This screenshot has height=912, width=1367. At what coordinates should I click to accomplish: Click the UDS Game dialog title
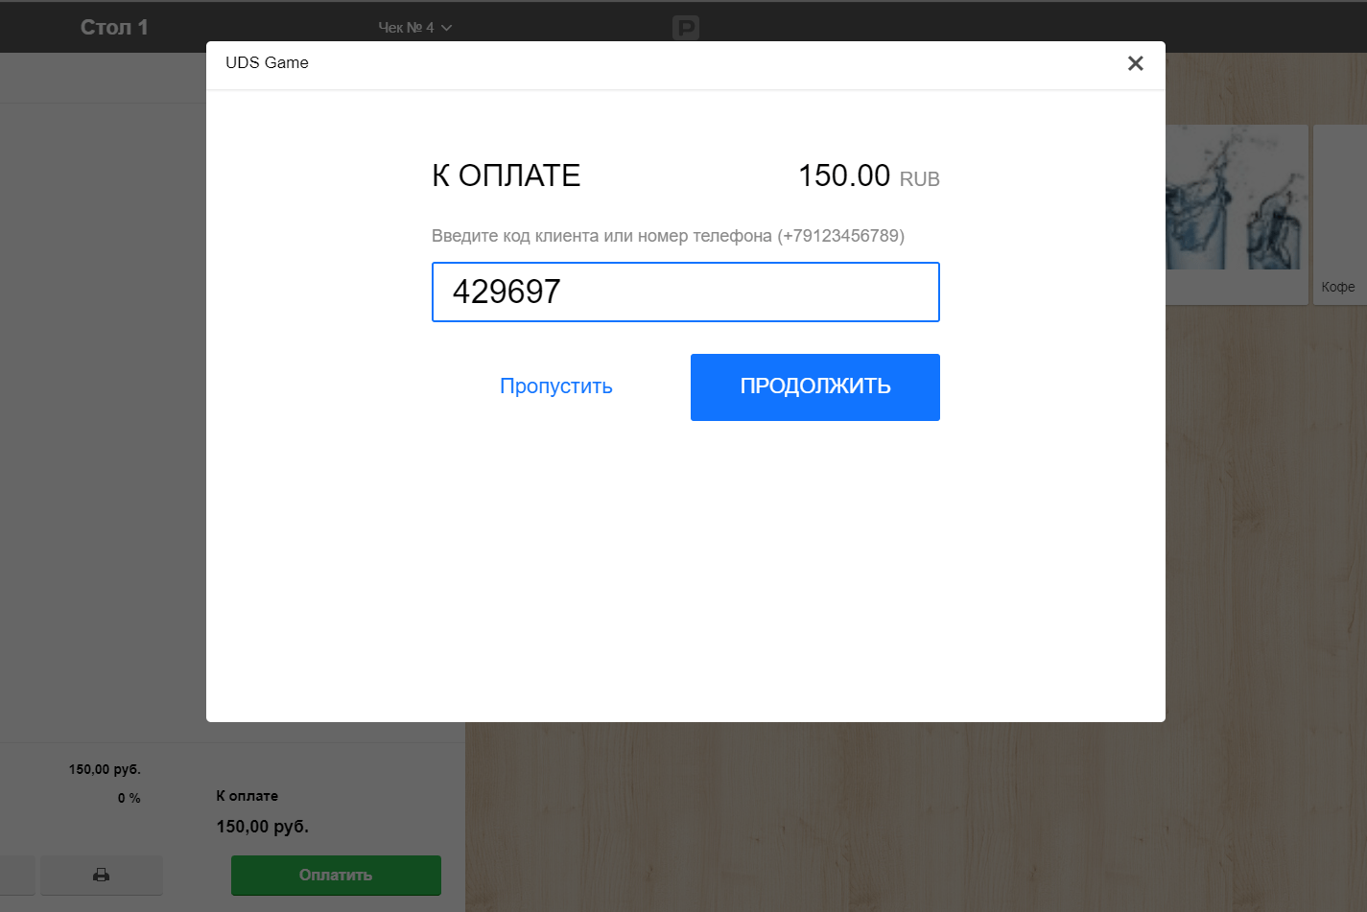267,63
